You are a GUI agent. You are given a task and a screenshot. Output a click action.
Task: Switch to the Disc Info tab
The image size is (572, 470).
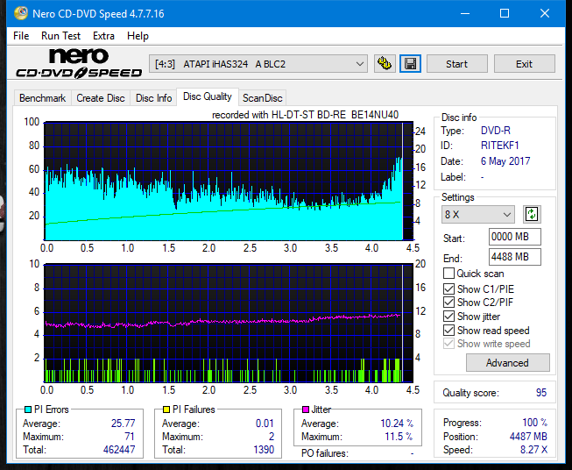click(x=153, y=98)
